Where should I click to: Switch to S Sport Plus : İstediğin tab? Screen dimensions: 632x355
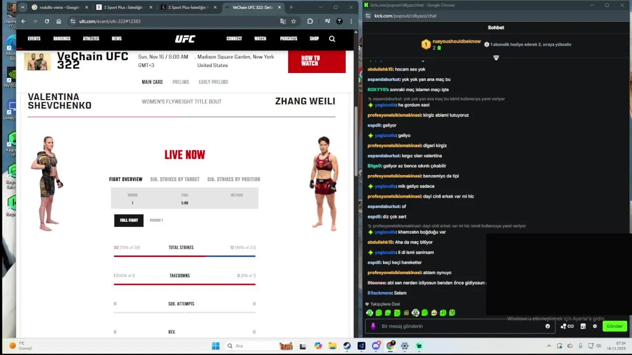(124, 7)
